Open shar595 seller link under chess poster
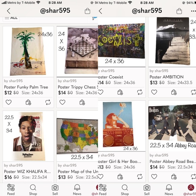Screen dimensions: 196x196 coord(67,81)
